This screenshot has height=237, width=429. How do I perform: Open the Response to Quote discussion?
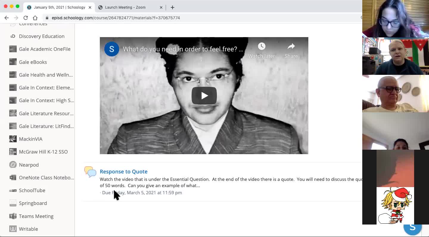[124, 171]
